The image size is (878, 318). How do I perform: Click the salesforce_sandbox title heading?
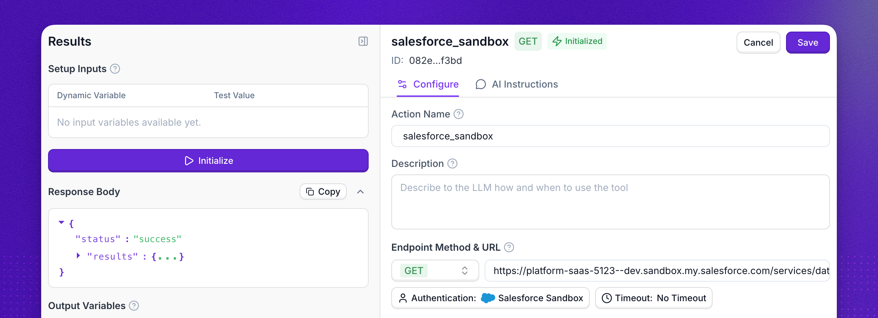coord(450,41)
